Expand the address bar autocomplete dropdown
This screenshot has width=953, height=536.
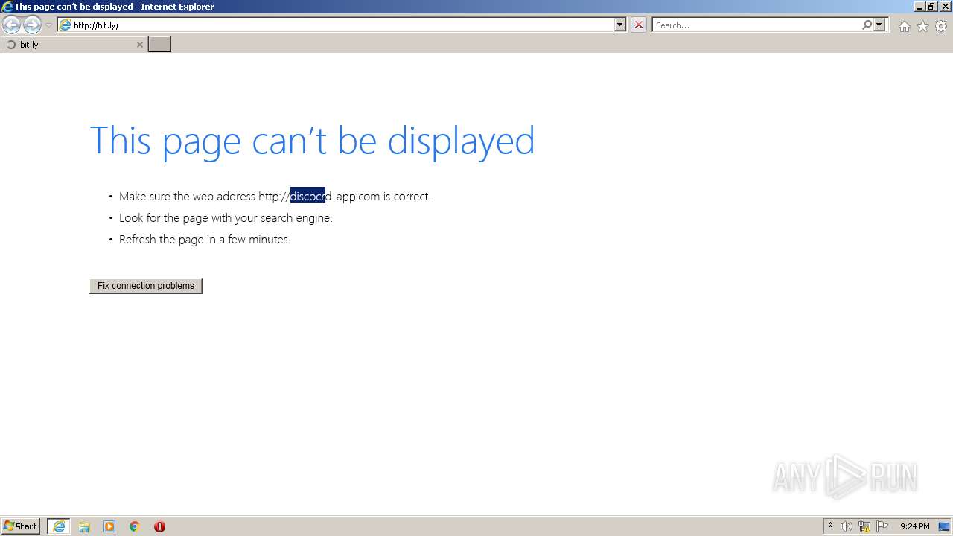pos(619,25)
